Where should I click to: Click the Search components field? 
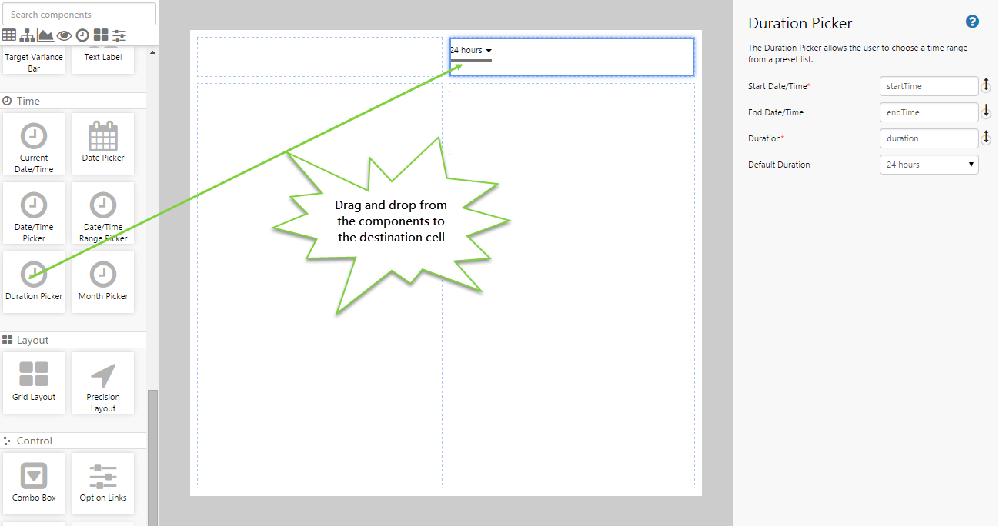click(79, 14)
